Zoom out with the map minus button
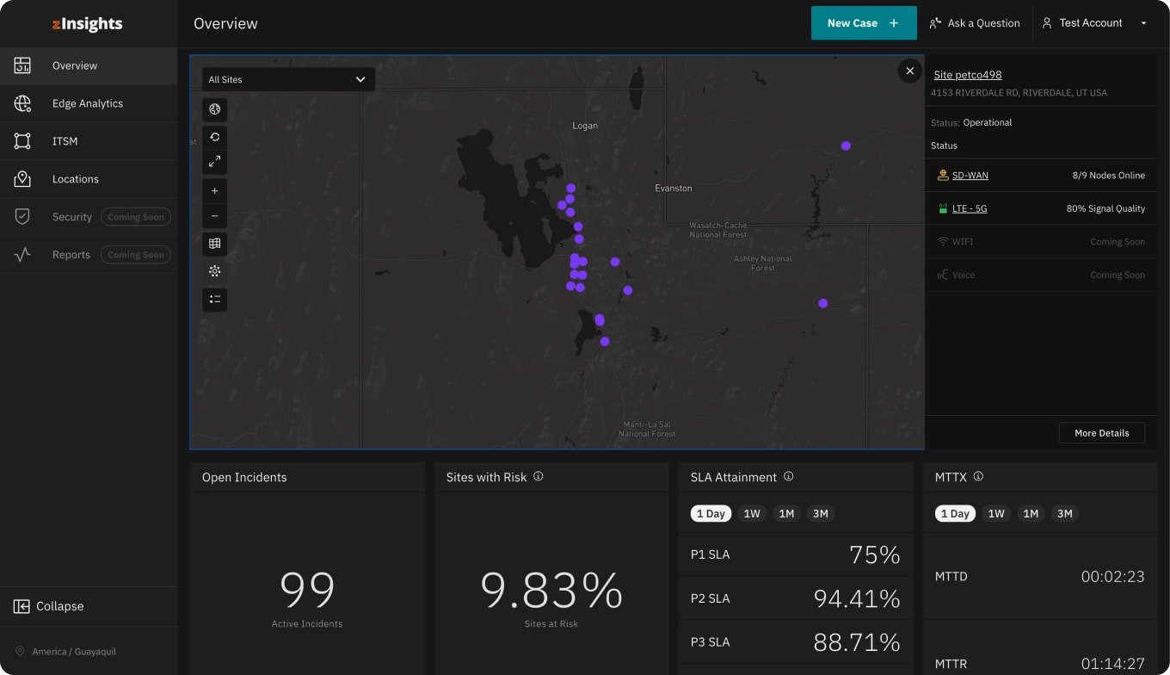 (x=215, y=216)
